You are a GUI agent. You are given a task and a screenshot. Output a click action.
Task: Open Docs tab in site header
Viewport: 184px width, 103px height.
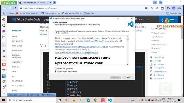[x=46, y=20]
